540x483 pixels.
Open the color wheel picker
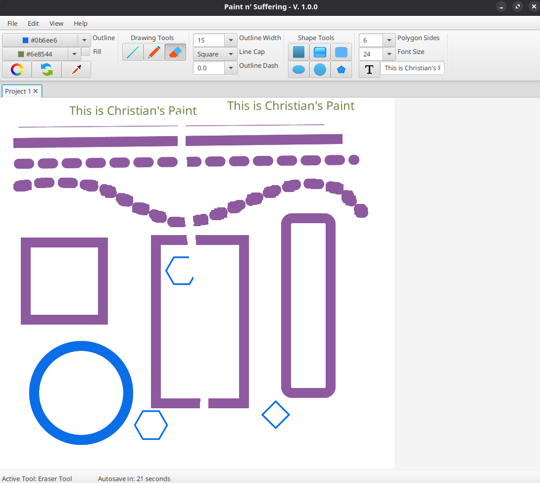pos(17,70)
